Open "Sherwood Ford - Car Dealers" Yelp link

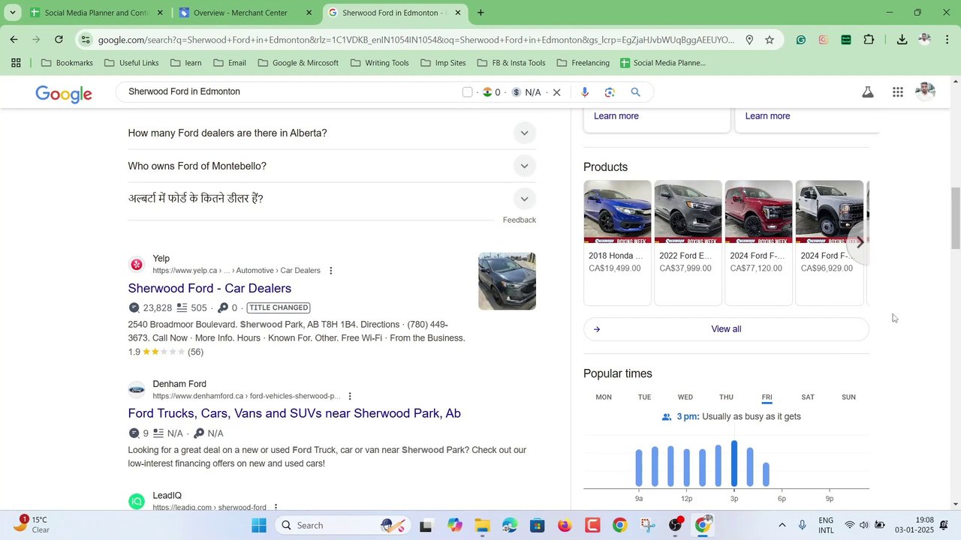[x=209, y=288]
